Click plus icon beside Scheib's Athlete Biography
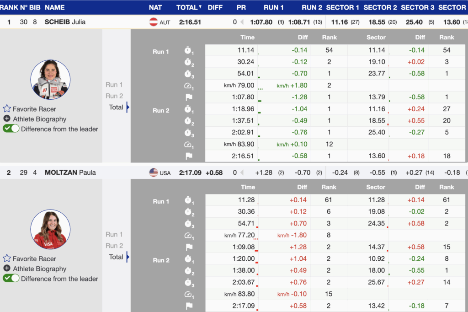The width and height of the screenshot is (468, 312). pyautogui.click(x=7, y=119)
